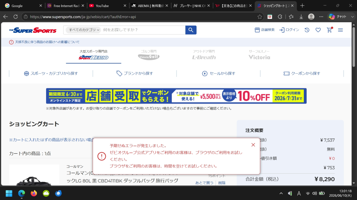This screenshot has width=357, height=200.
Task: Open browser profile avatar
Action: point(311,17)
